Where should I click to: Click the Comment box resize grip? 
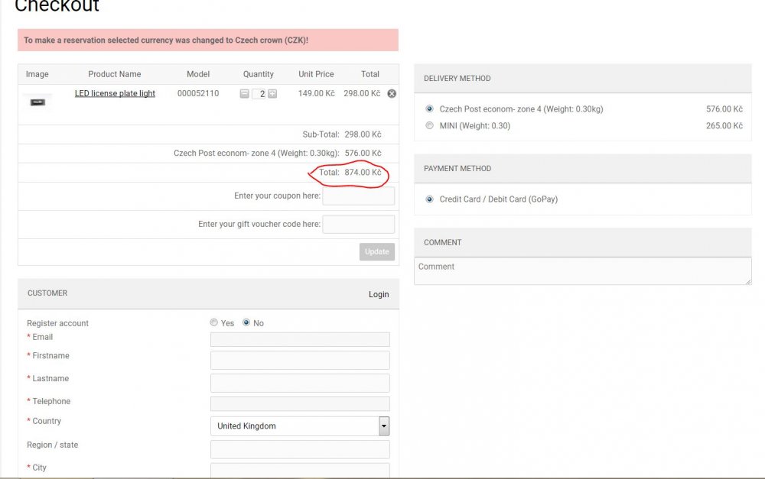tap(748, 281)
